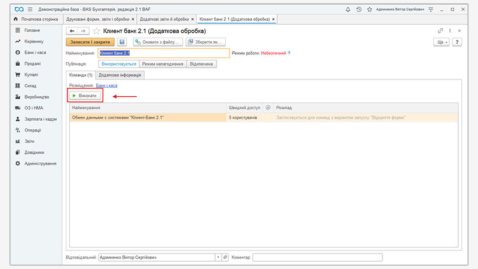Set publication to Відключена
The image size is (478, 269).
point(201,63)
